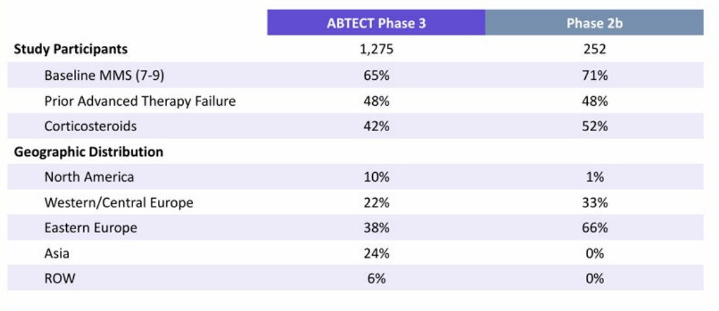The image size is (719, 311).
Task: Select the Western/Central Europe row label
Action: point(119,203)
